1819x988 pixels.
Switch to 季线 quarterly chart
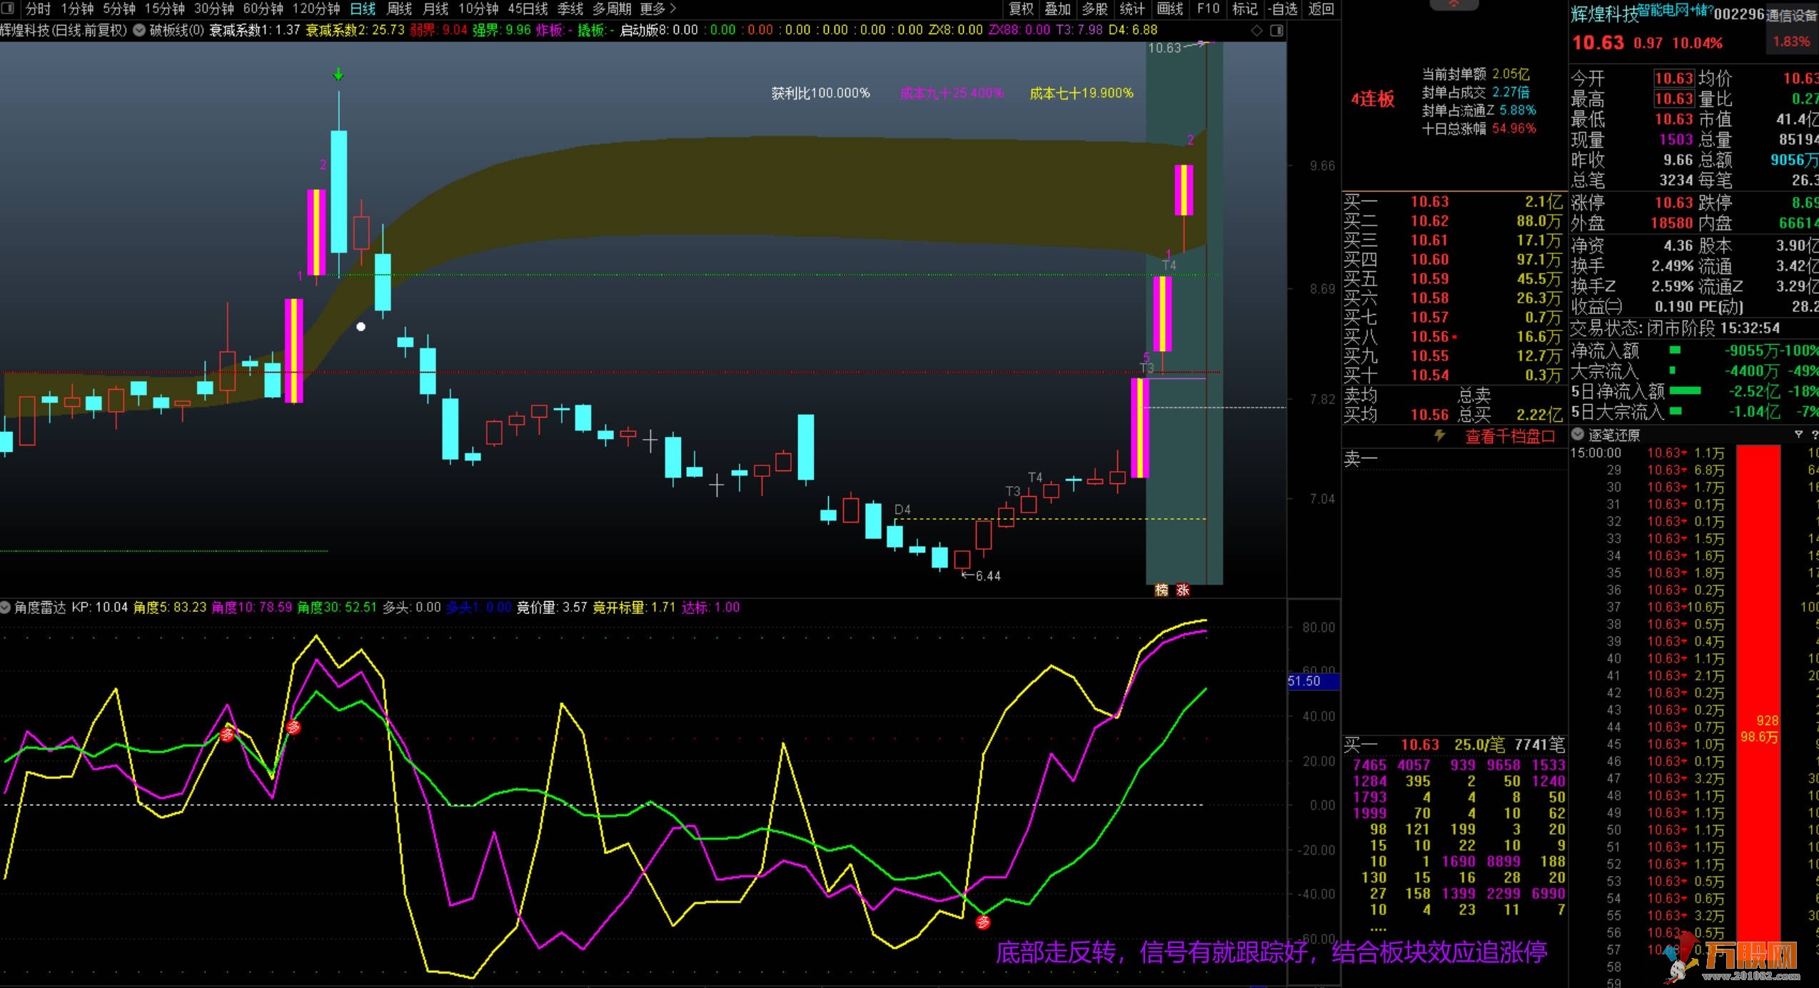pos(570,9)
